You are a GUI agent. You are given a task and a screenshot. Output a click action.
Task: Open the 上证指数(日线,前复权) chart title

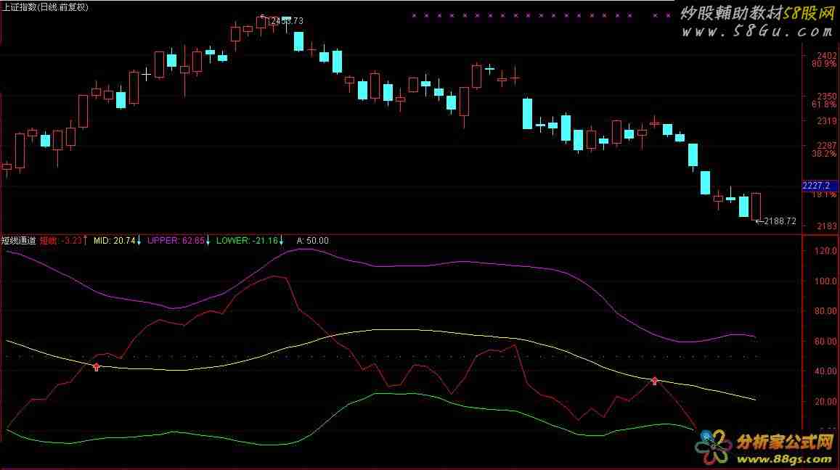45,7
